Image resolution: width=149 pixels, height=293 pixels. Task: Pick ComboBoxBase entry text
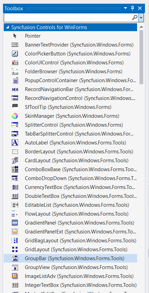pos(81,169)
